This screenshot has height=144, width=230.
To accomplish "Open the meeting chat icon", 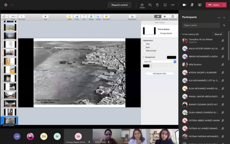I will [150, 5].
